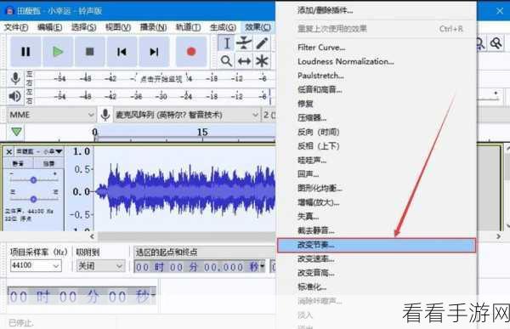Choose 压缩器 effect
Image resolution: width=510 pixels, height=329 pixels.
pos(376,118)
